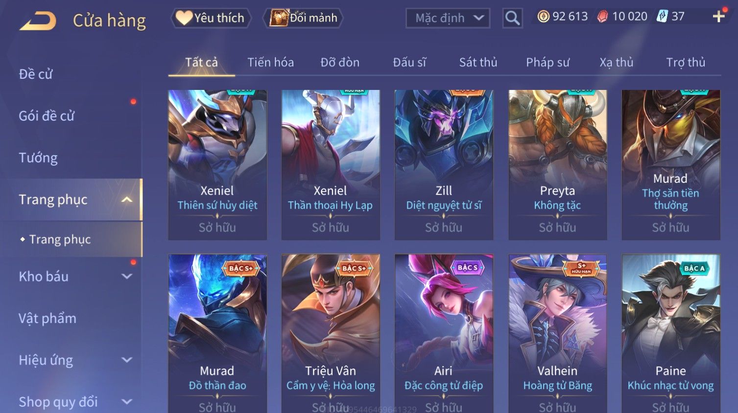Tap the golden back arrow icon
The image size is (738, 413).
pos(38,21)
